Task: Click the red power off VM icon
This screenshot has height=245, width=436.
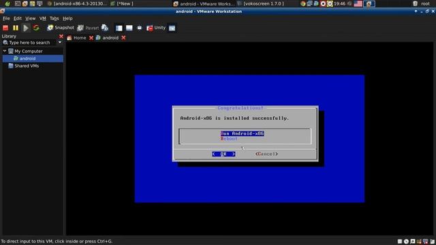Action: click(5, 27)
